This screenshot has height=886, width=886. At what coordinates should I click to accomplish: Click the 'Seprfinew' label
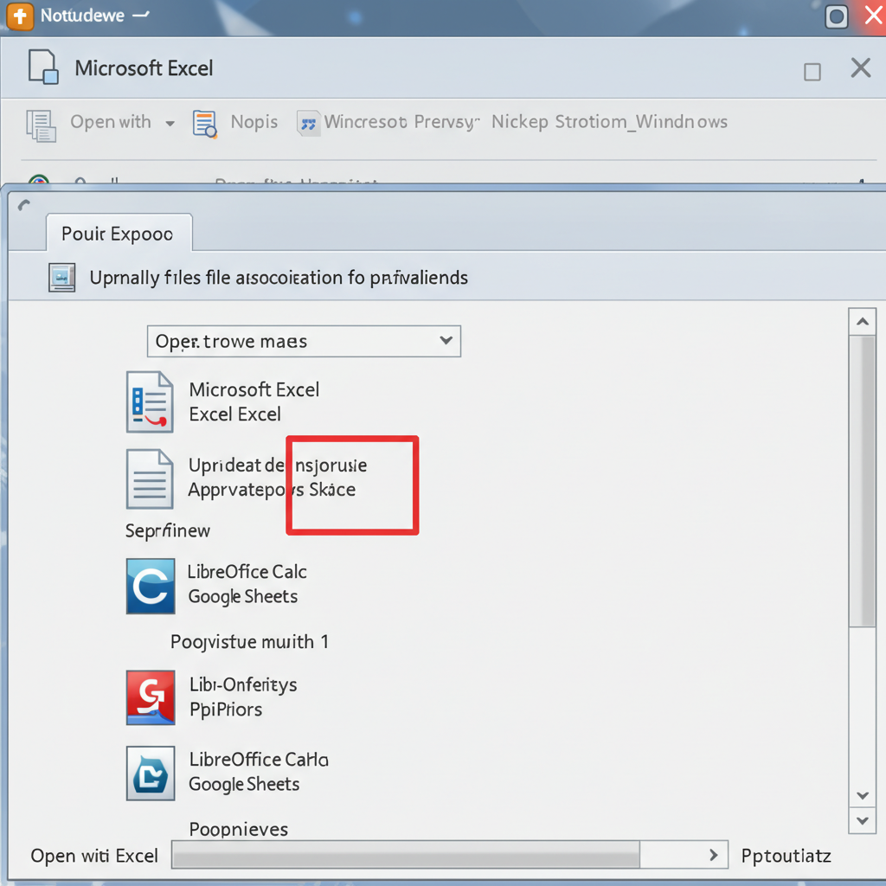click(x=168, y=530)
